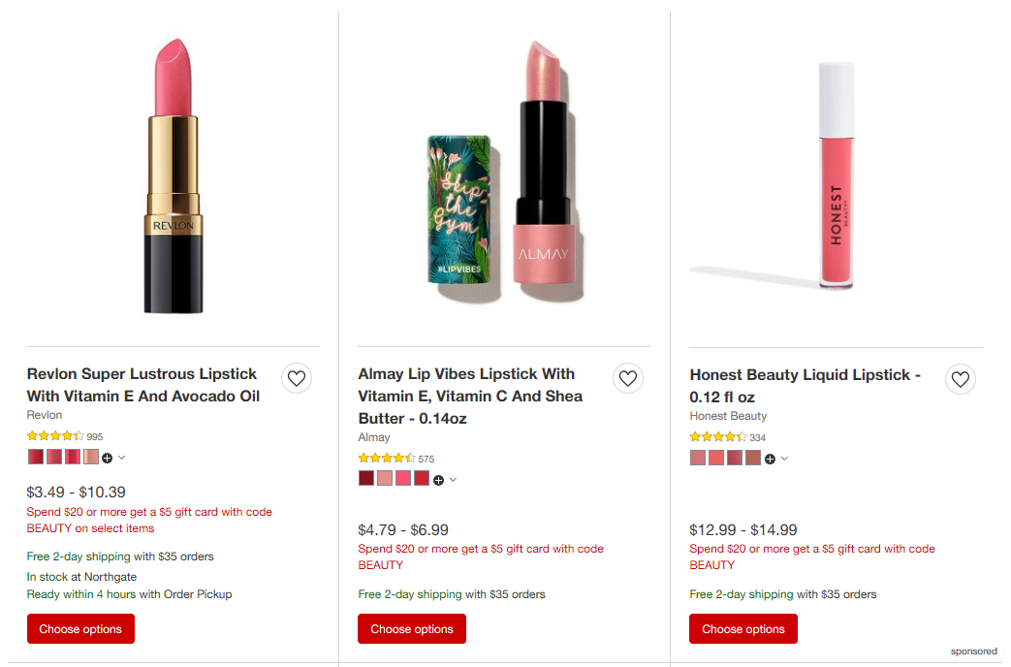The height and width of the screenshot is (667, 1011).
Task: Choose options for Almay Lip Vibes Lipstick
Action: pos(412,629)
